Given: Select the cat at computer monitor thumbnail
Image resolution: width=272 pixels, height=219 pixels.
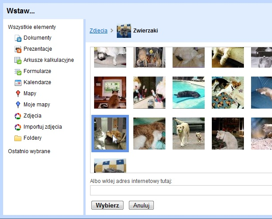Looking at the screenshot, I should [x=110, y=93].
